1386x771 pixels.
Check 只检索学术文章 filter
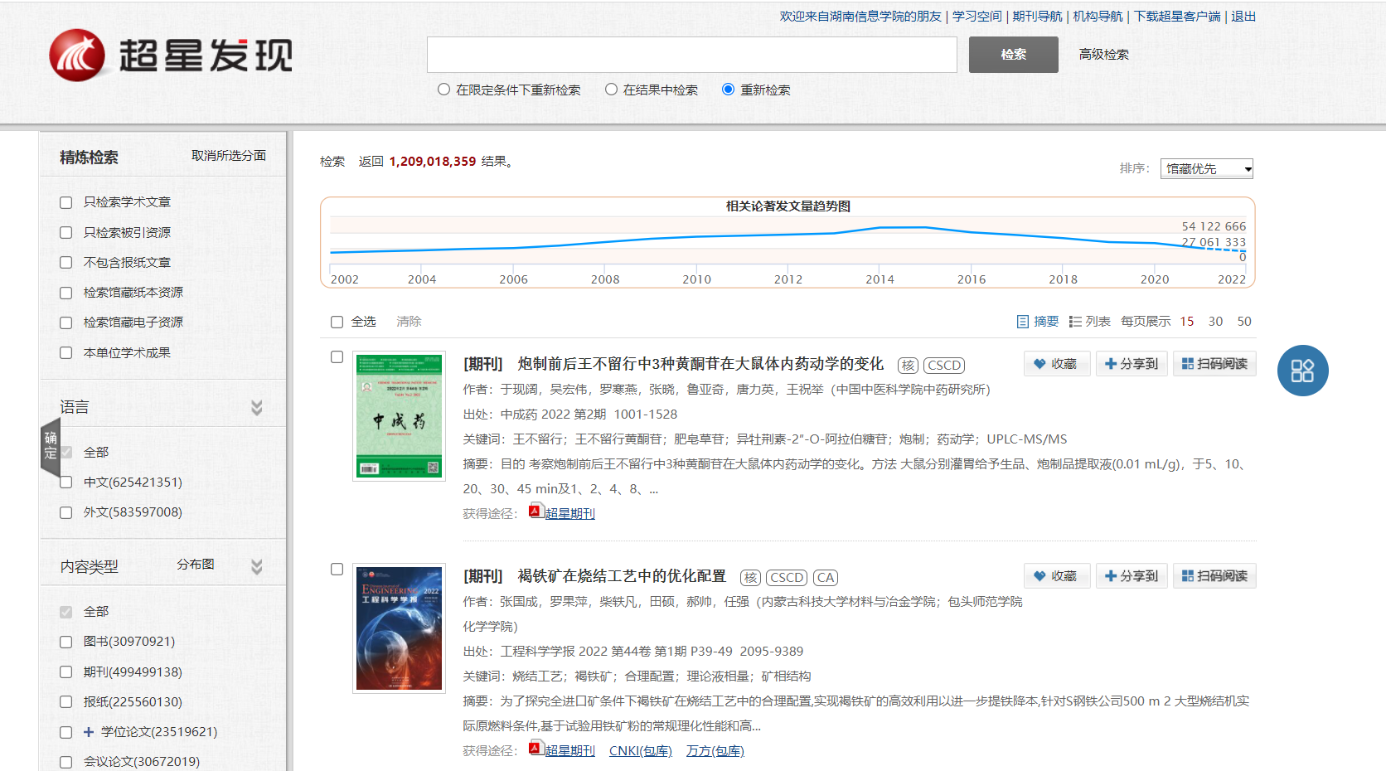pyautogui.click(x=66, y=202)
